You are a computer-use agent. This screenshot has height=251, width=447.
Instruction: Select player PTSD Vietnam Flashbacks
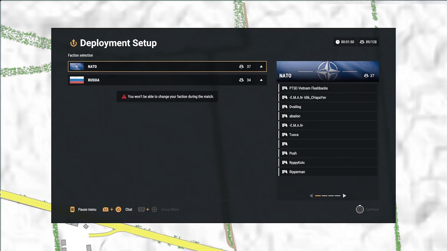tap(328, 88)
